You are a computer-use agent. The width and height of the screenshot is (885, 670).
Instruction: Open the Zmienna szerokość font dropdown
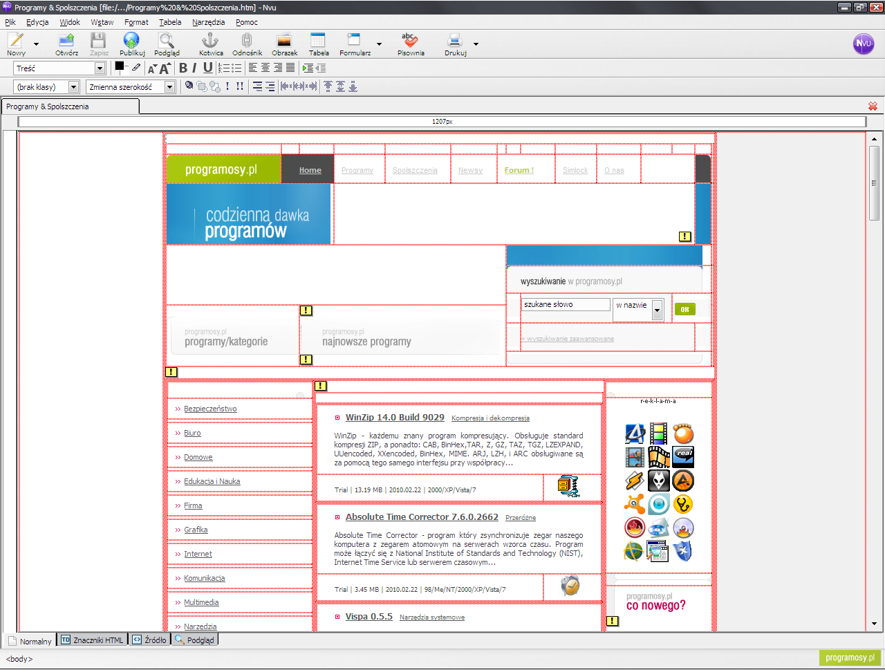coord(131,87)
